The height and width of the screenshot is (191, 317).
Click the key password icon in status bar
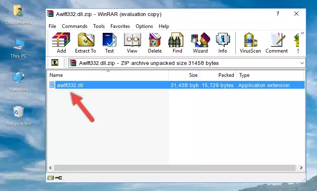coord(59,178)
